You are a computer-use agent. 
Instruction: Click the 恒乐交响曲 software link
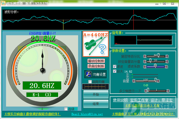(x=32, y=114)
